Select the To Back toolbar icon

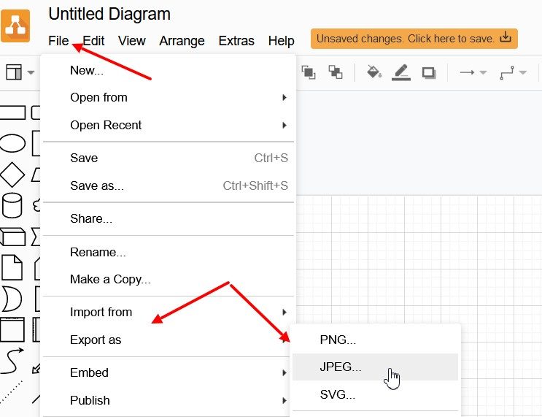click(336, 72)
